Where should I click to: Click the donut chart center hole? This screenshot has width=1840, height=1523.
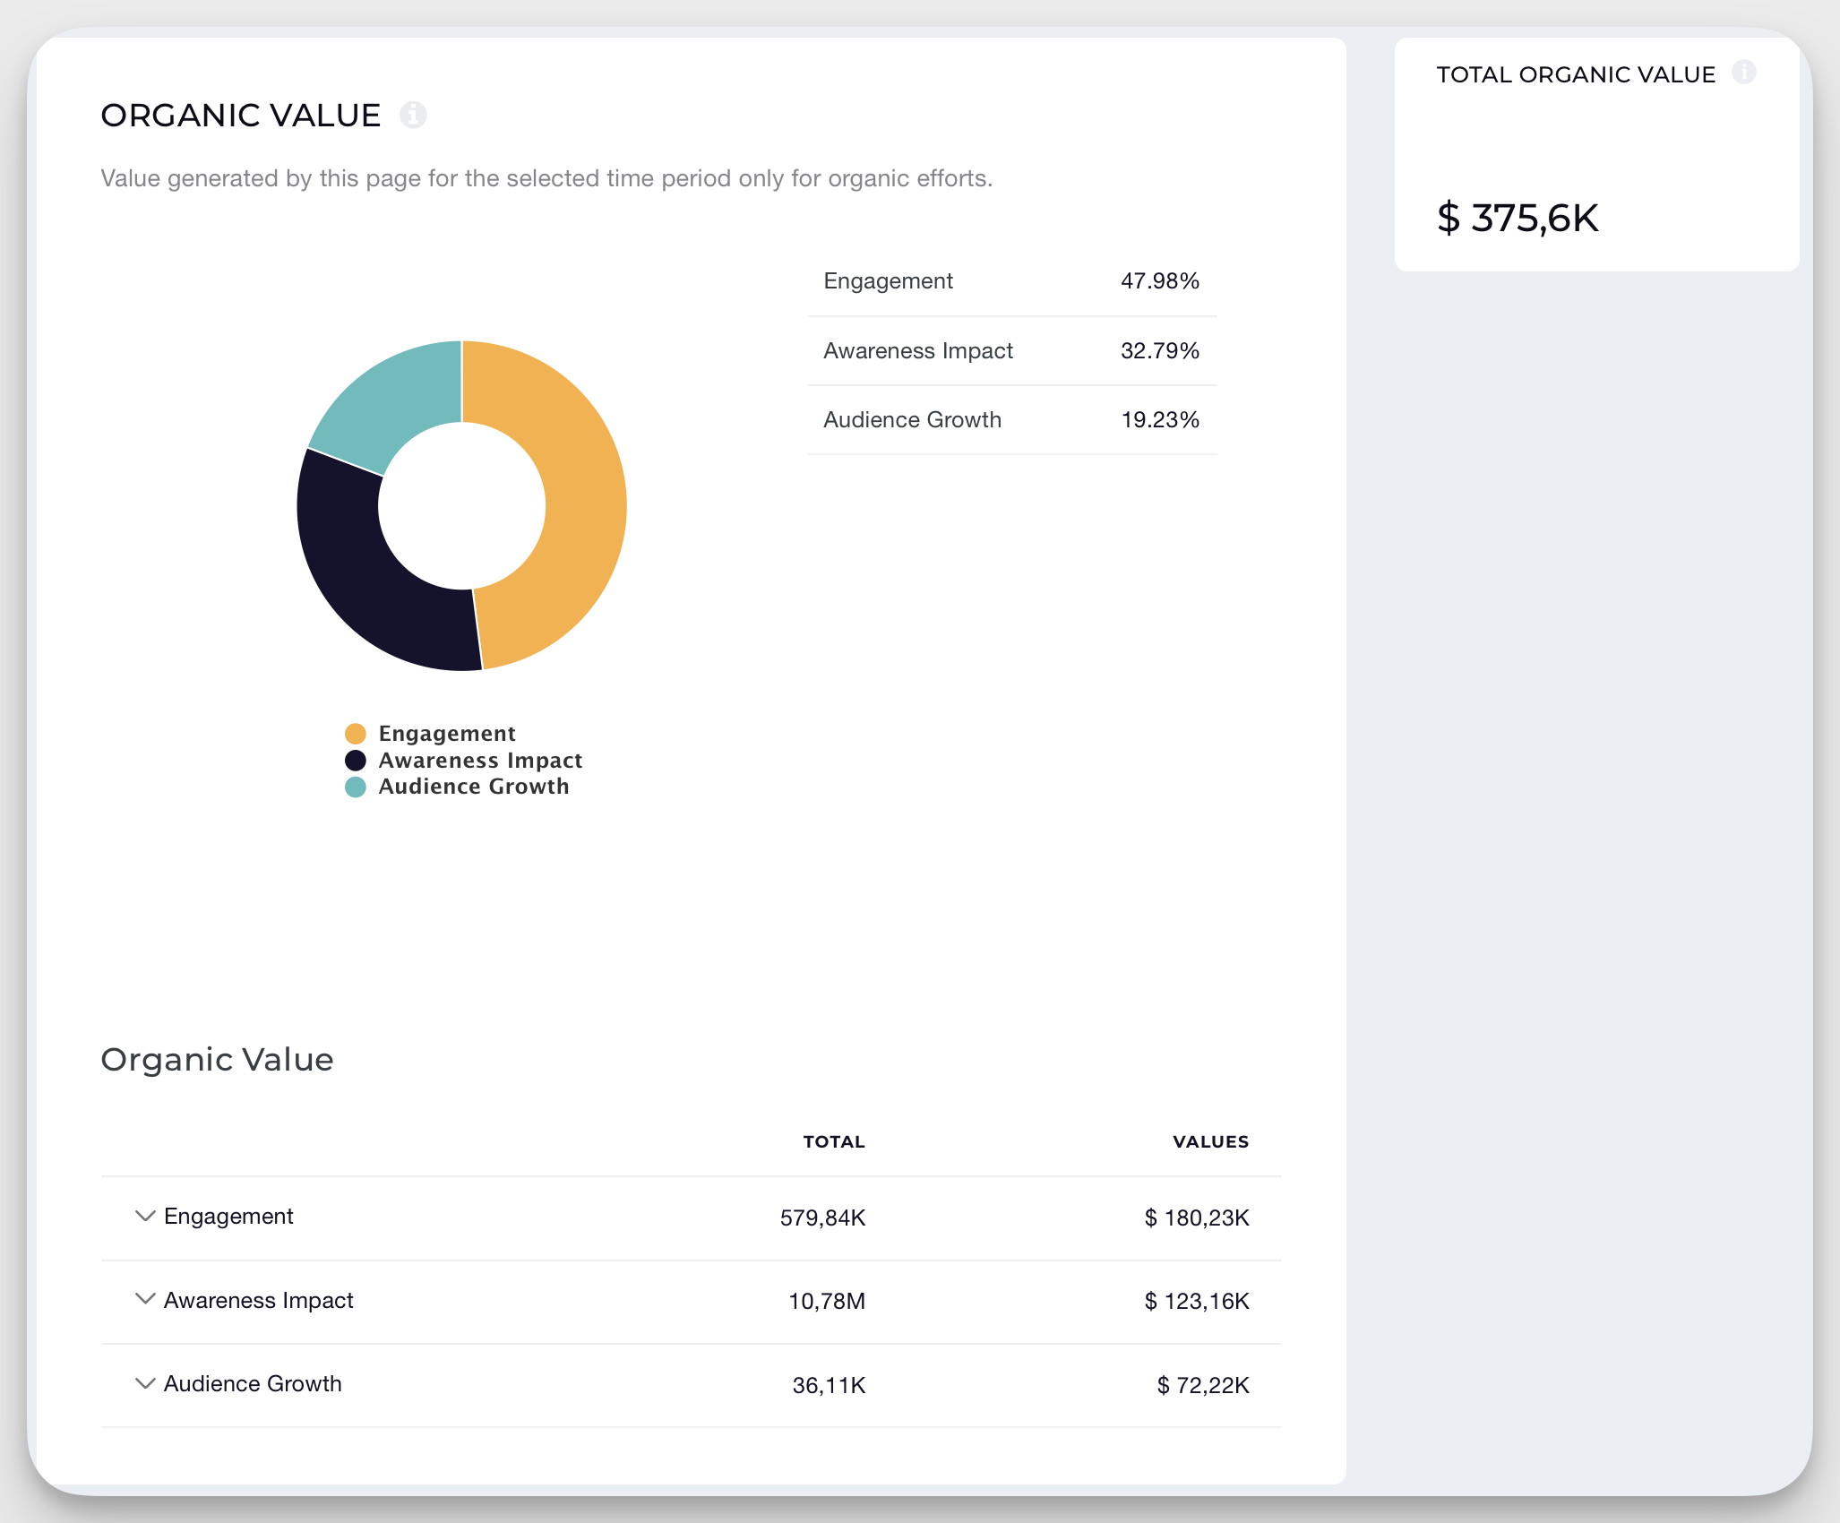461,506
